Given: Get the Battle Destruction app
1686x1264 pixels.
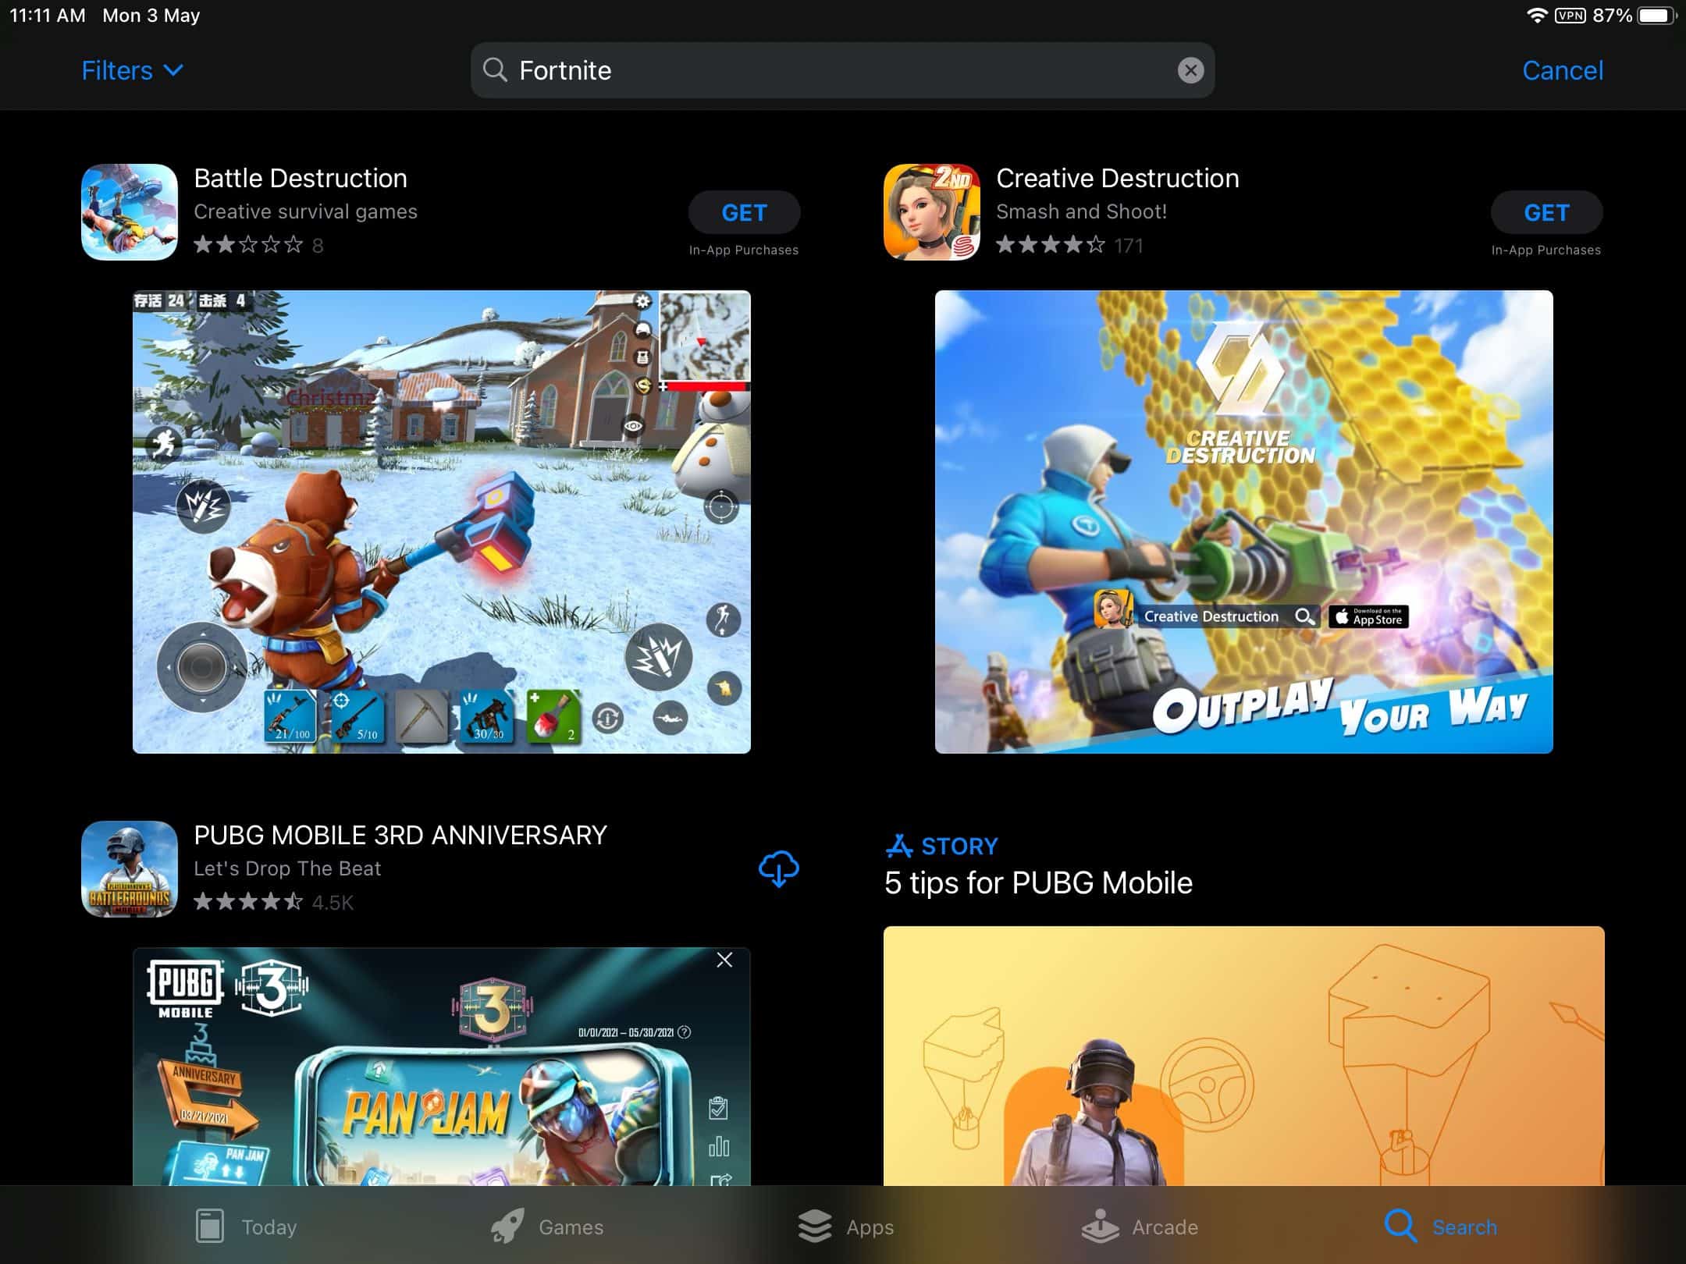Looking at the screenshot, I should (744, 212).
